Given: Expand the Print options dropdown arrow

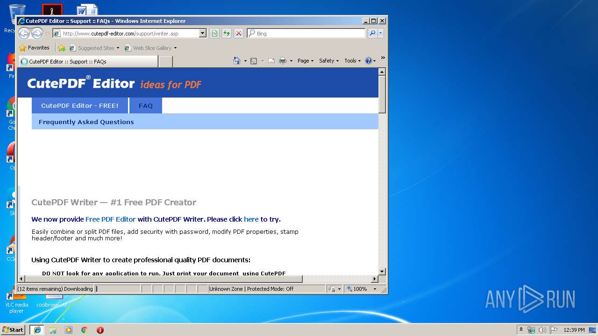Looking at the screenshot, I should (291, 61).
